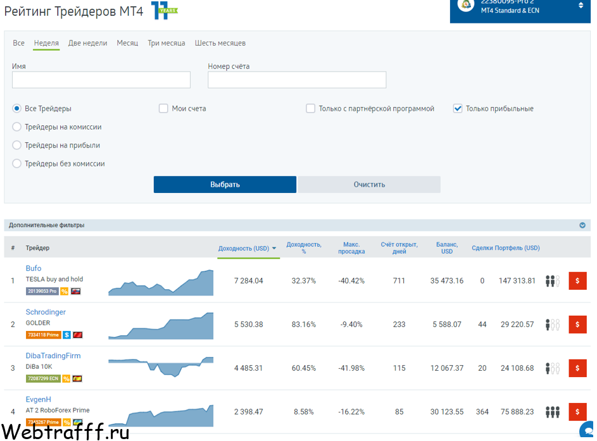Click the '30 123.55' balance value
The width and height of the screenshot is (597, 441).
447,412
